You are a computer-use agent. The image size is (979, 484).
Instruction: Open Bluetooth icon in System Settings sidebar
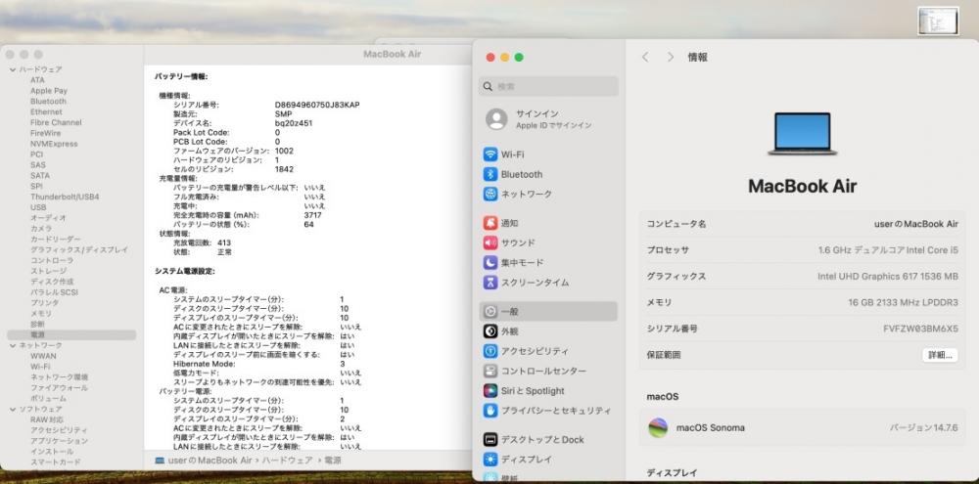coord(490,174)
